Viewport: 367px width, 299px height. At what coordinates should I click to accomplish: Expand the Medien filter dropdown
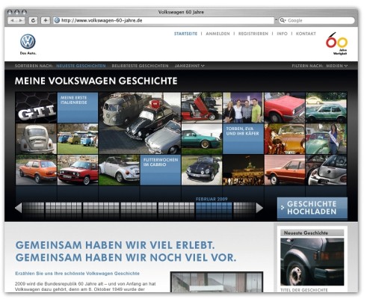[x=336, y=66]
